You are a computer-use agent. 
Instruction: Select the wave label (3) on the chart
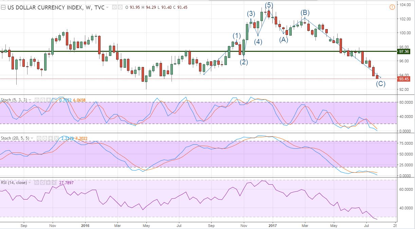(x=251, y=14)
